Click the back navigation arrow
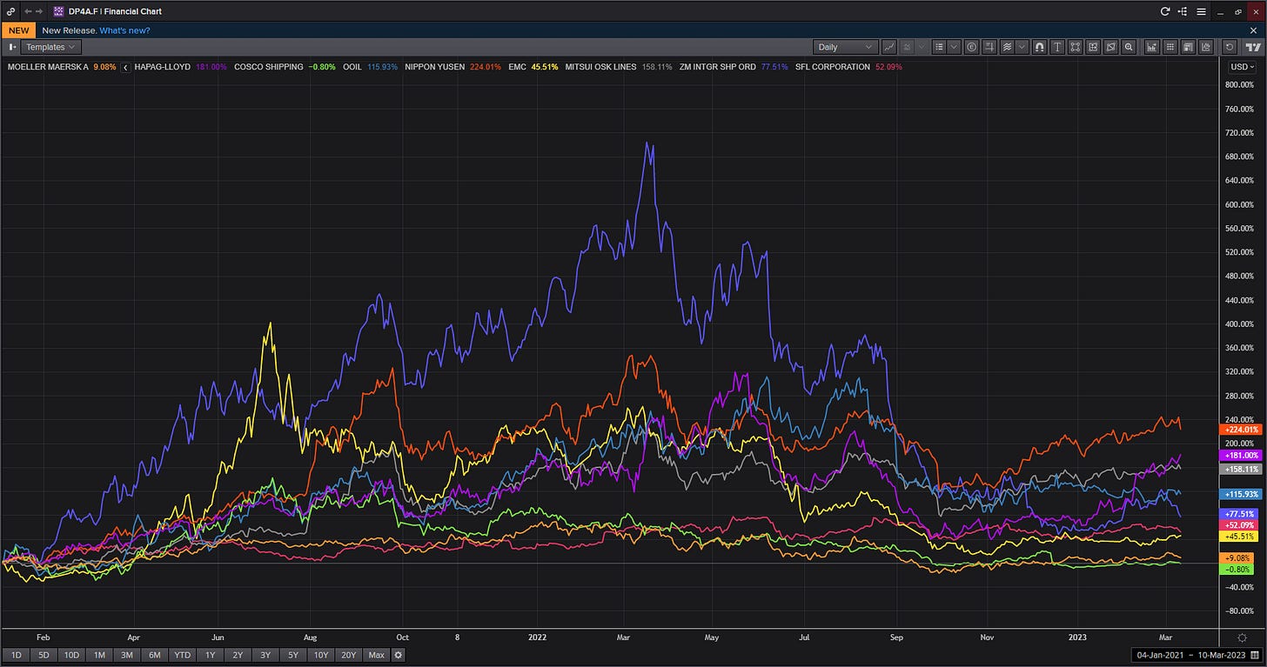1267x667 pixels. click(x=28, y=11)
